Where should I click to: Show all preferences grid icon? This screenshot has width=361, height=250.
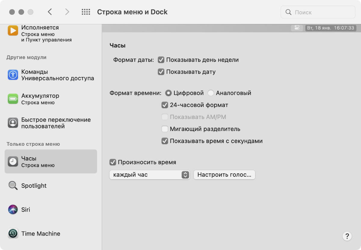(x=86, y=12)
